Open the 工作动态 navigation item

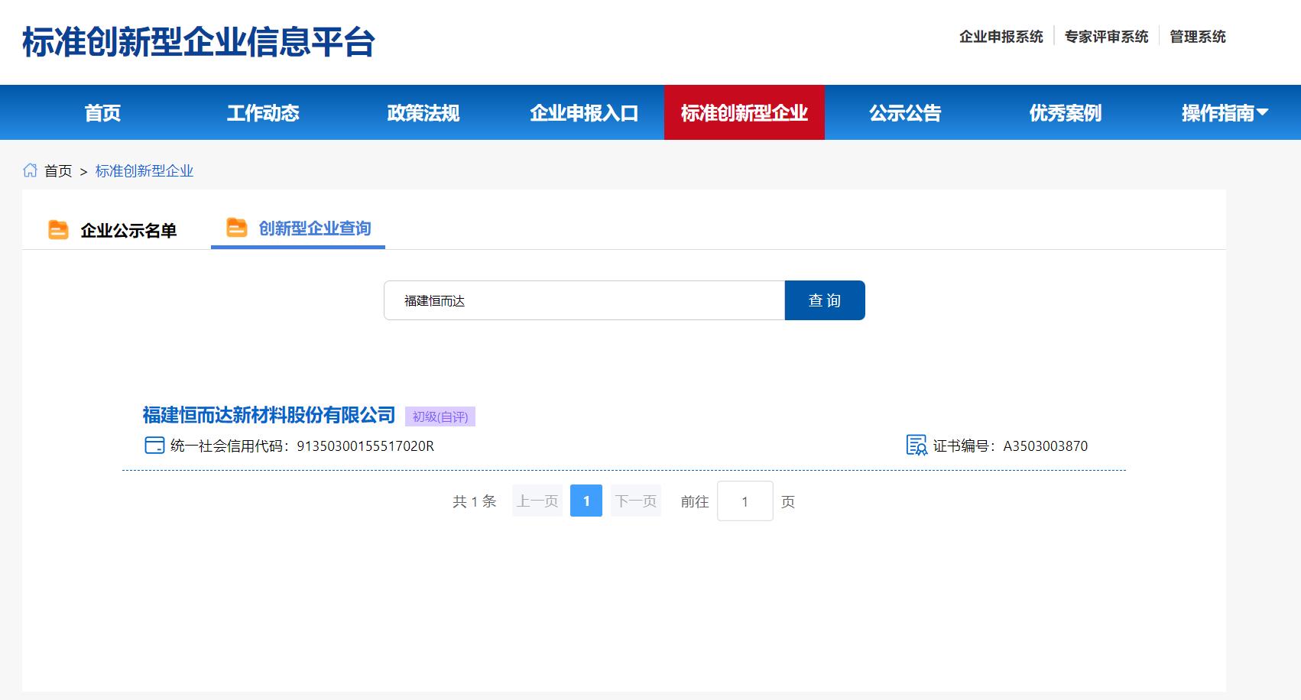tap(263, 113)
